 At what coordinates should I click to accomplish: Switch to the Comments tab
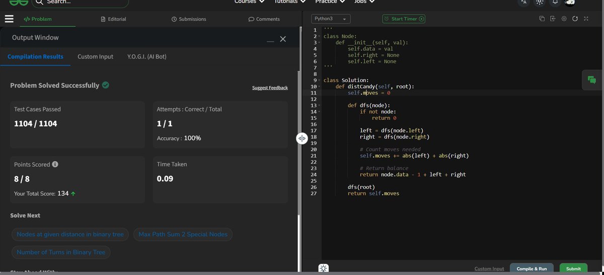click(x=264, y=19)
